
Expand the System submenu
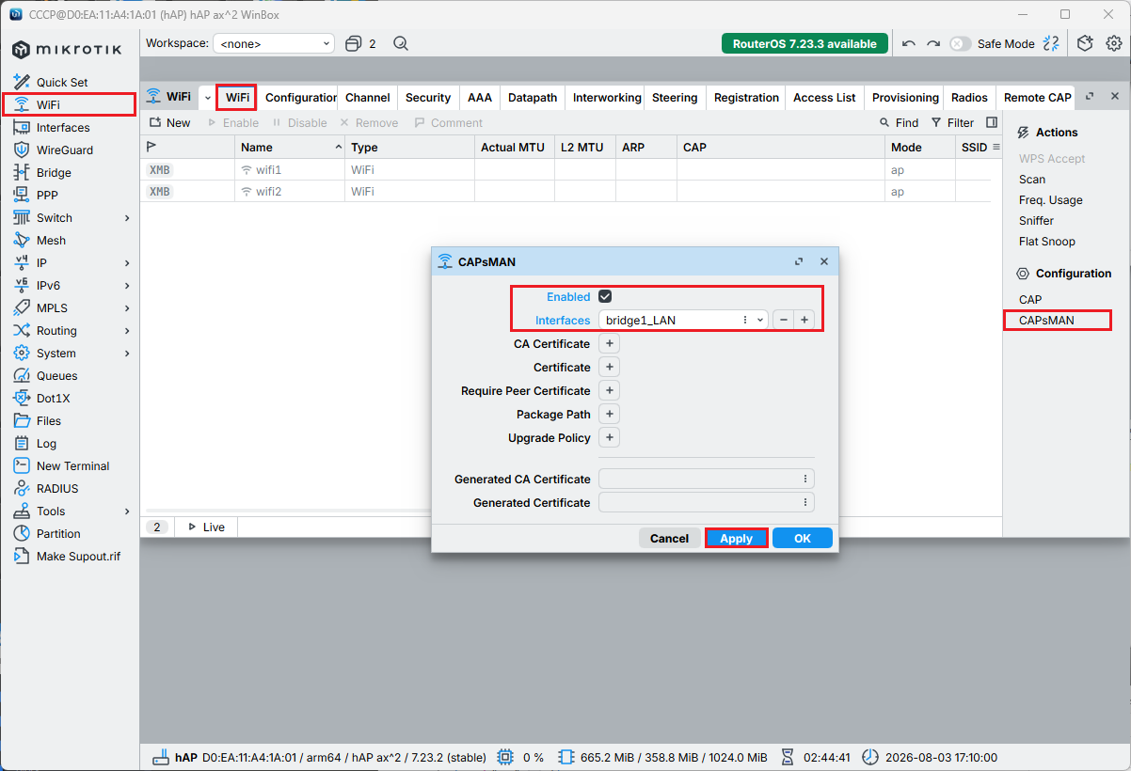tap(127, 354)
